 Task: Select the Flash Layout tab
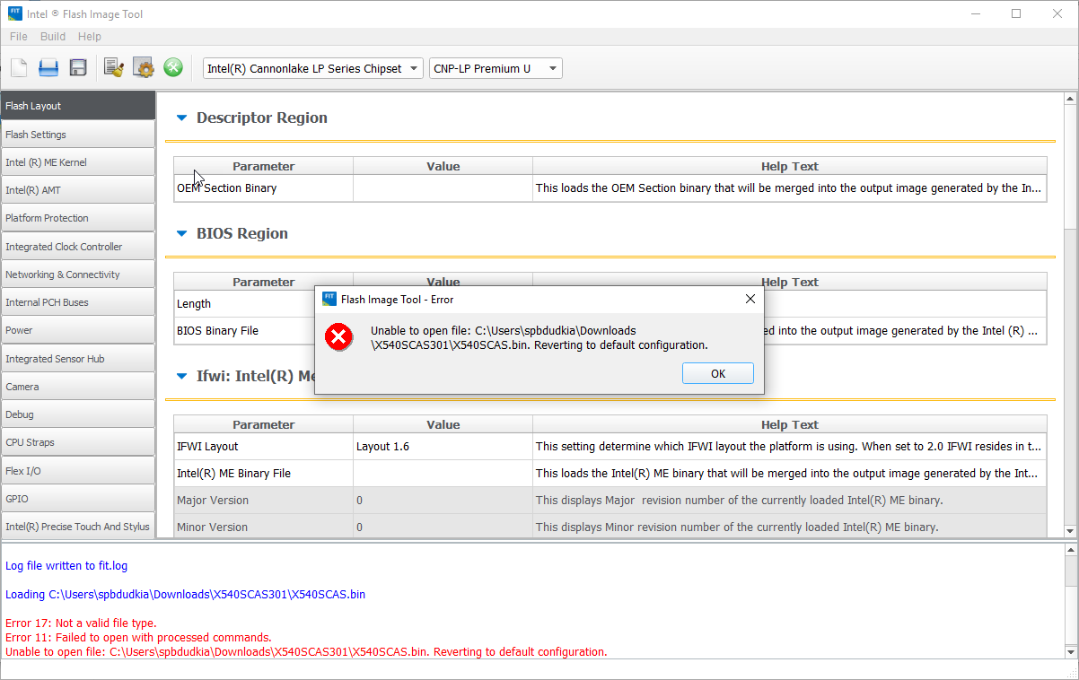point(78,106)
